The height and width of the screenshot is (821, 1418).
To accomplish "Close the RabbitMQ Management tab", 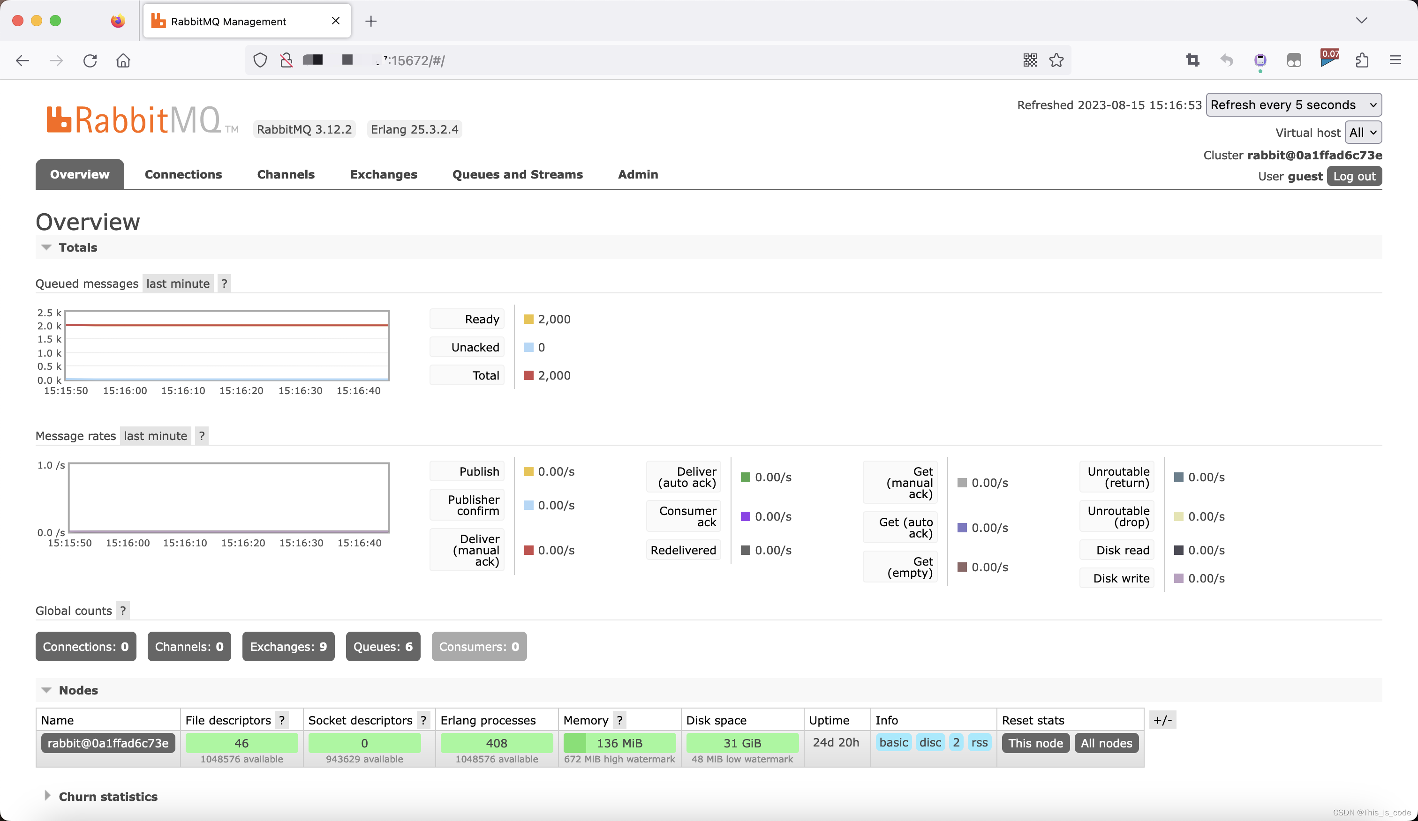I will 336,21.
